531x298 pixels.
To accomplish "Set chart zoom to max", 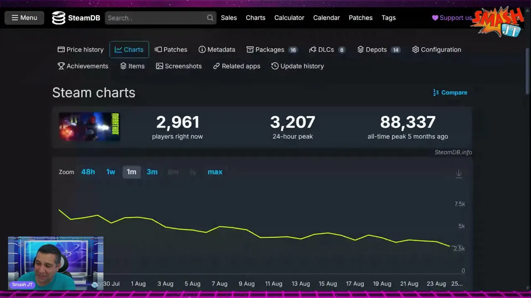I will click(215, 172).
